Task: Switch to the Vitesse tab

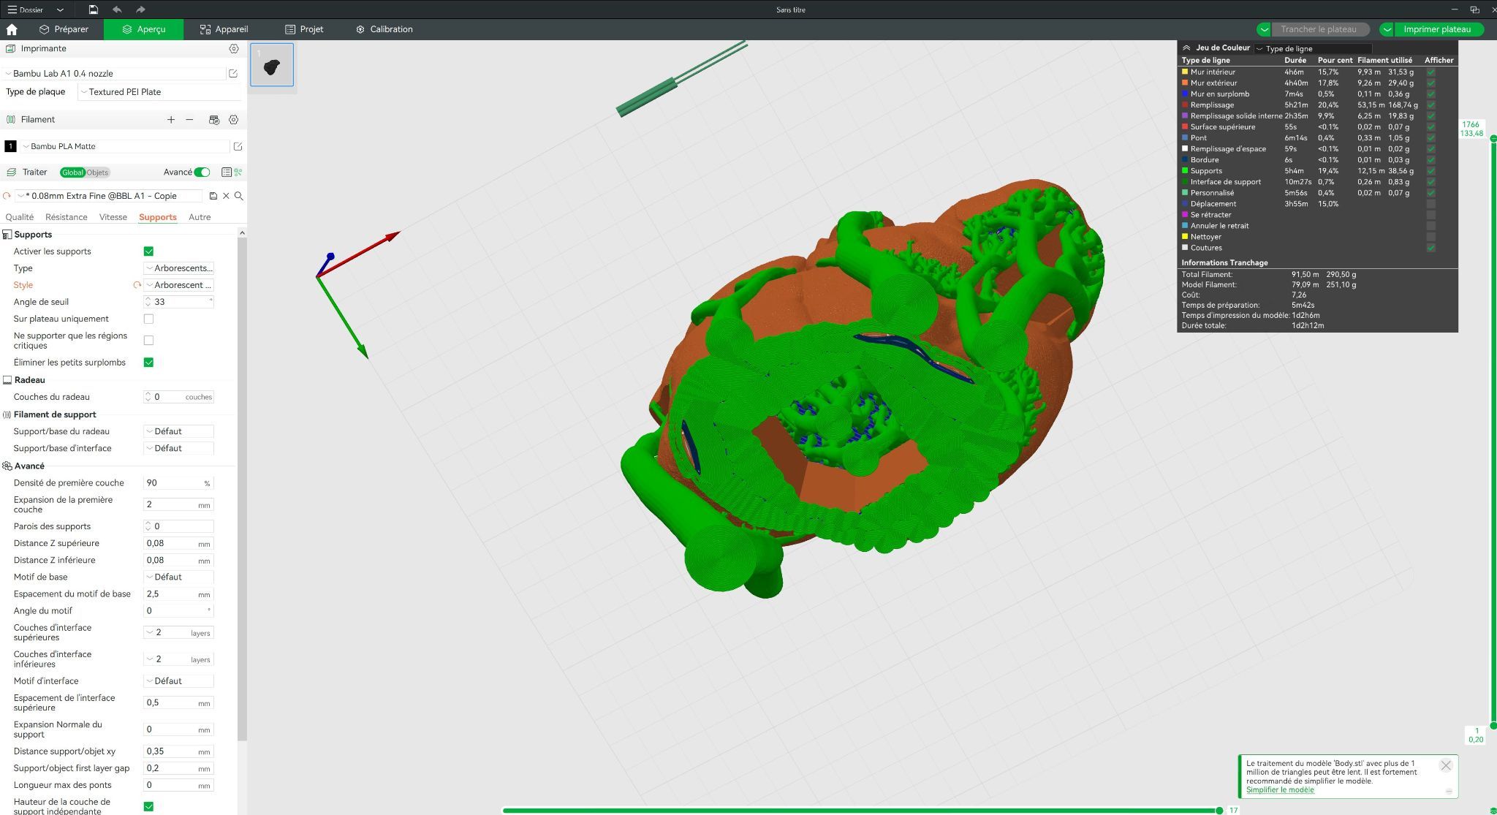Action: point(113,217)
